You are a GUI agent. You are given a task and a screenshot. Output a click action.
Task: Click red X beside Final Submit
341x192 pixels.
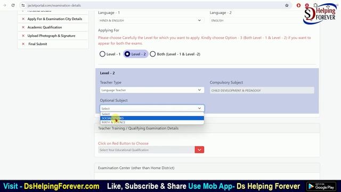pos(23,44)
